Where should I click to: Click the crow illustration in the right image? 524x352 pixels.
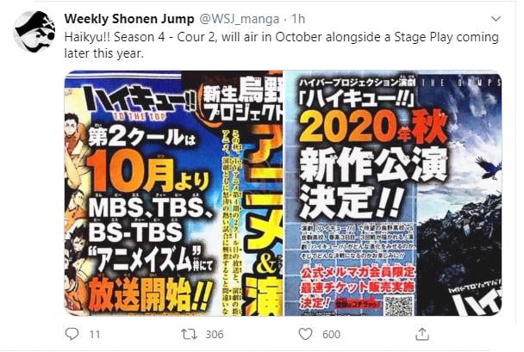(x=489, y=169)
